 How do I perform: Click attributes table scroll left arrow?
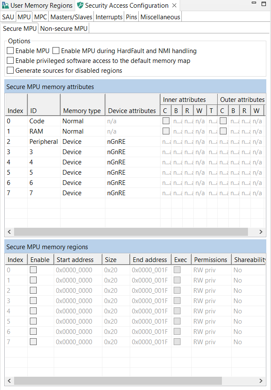[x=9, y=232]
